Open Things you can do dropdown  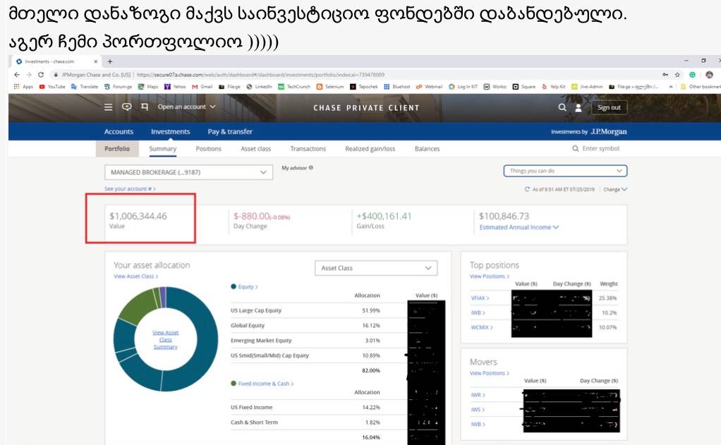click(x=565, y=171)
